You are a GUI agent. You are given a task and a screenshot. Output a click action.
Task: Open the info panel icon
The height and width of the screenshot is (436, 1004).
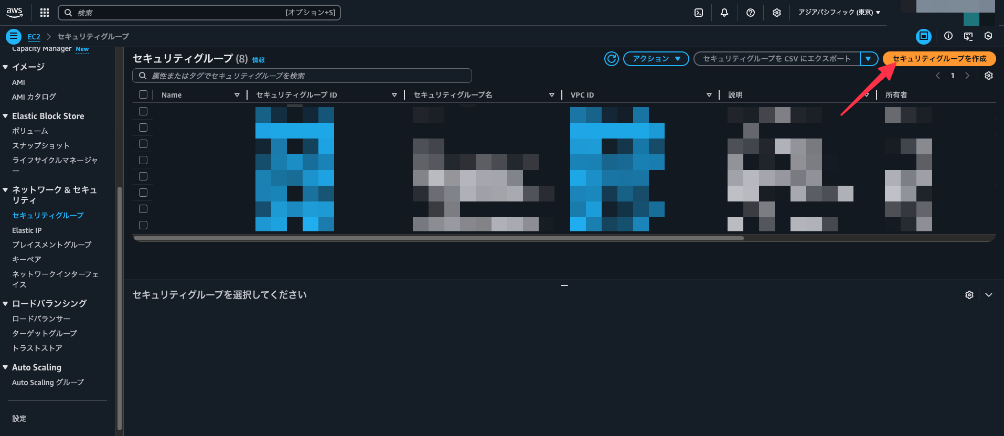[x=948, y=36]
